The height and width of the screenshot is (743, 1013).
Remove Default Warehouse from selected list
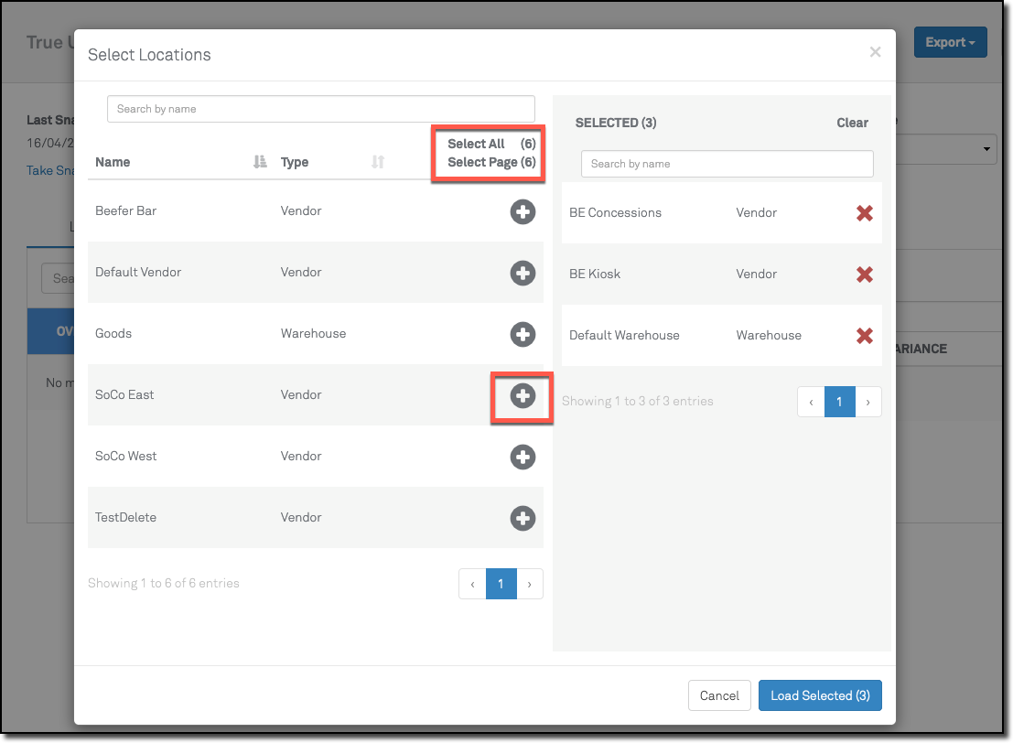[x=864, y=336]
